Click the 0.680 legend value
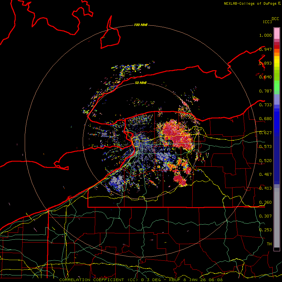The width and height of the screenshot is (282, 282). (265, 119)
